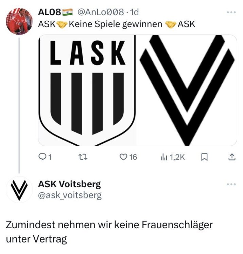The width and height of the screenshot is (243, 254).
Task: Enlarge the LASK crest image
Action: (x=87, y=90)
